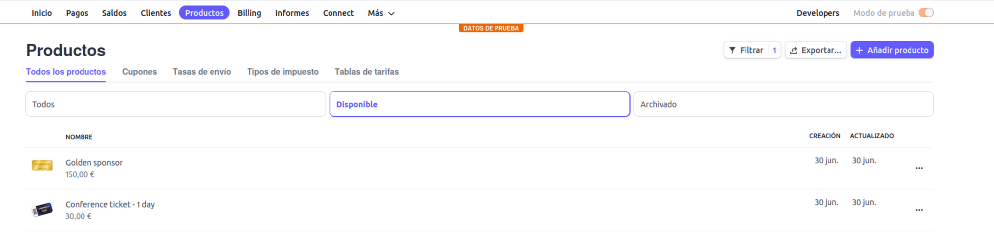Open options menu for Conference ticket

[919, 210]
